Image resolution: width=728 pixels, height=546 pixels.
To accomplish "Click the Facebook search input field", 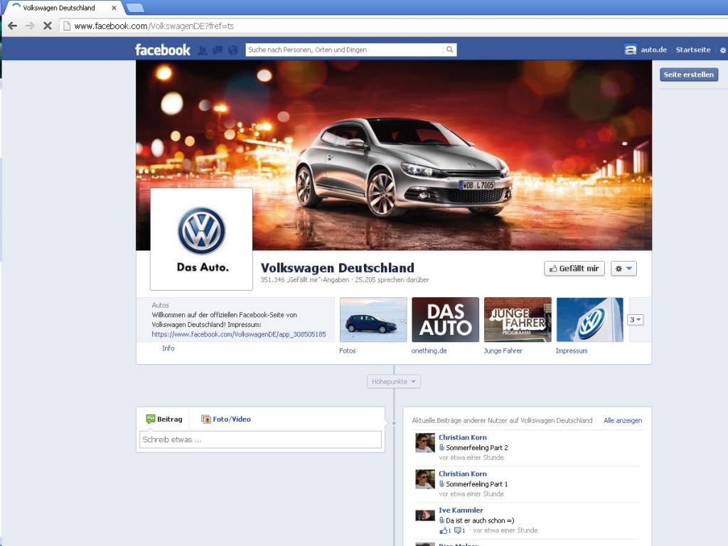I will click(x=344, y=50).
